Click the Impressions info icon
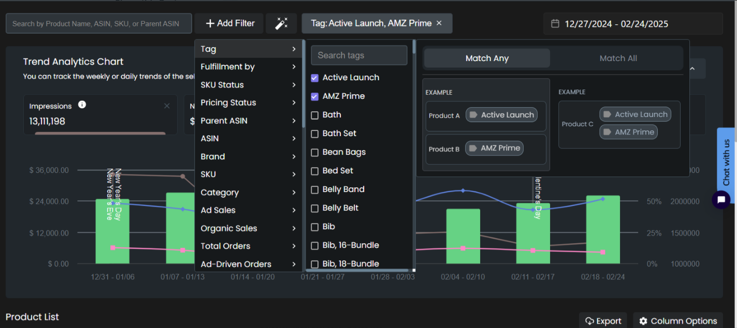Viewport: 737px width, 328px height. click(x=82, y=105)
